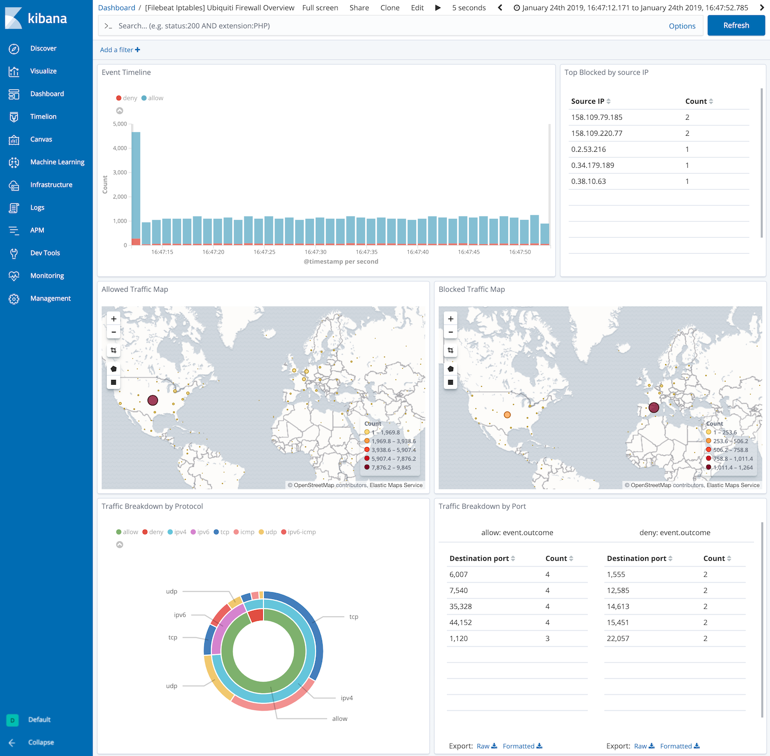The width and height of the screenshot is (770, 756).
Task: Click the Refresh button
Action: point(736,25)
